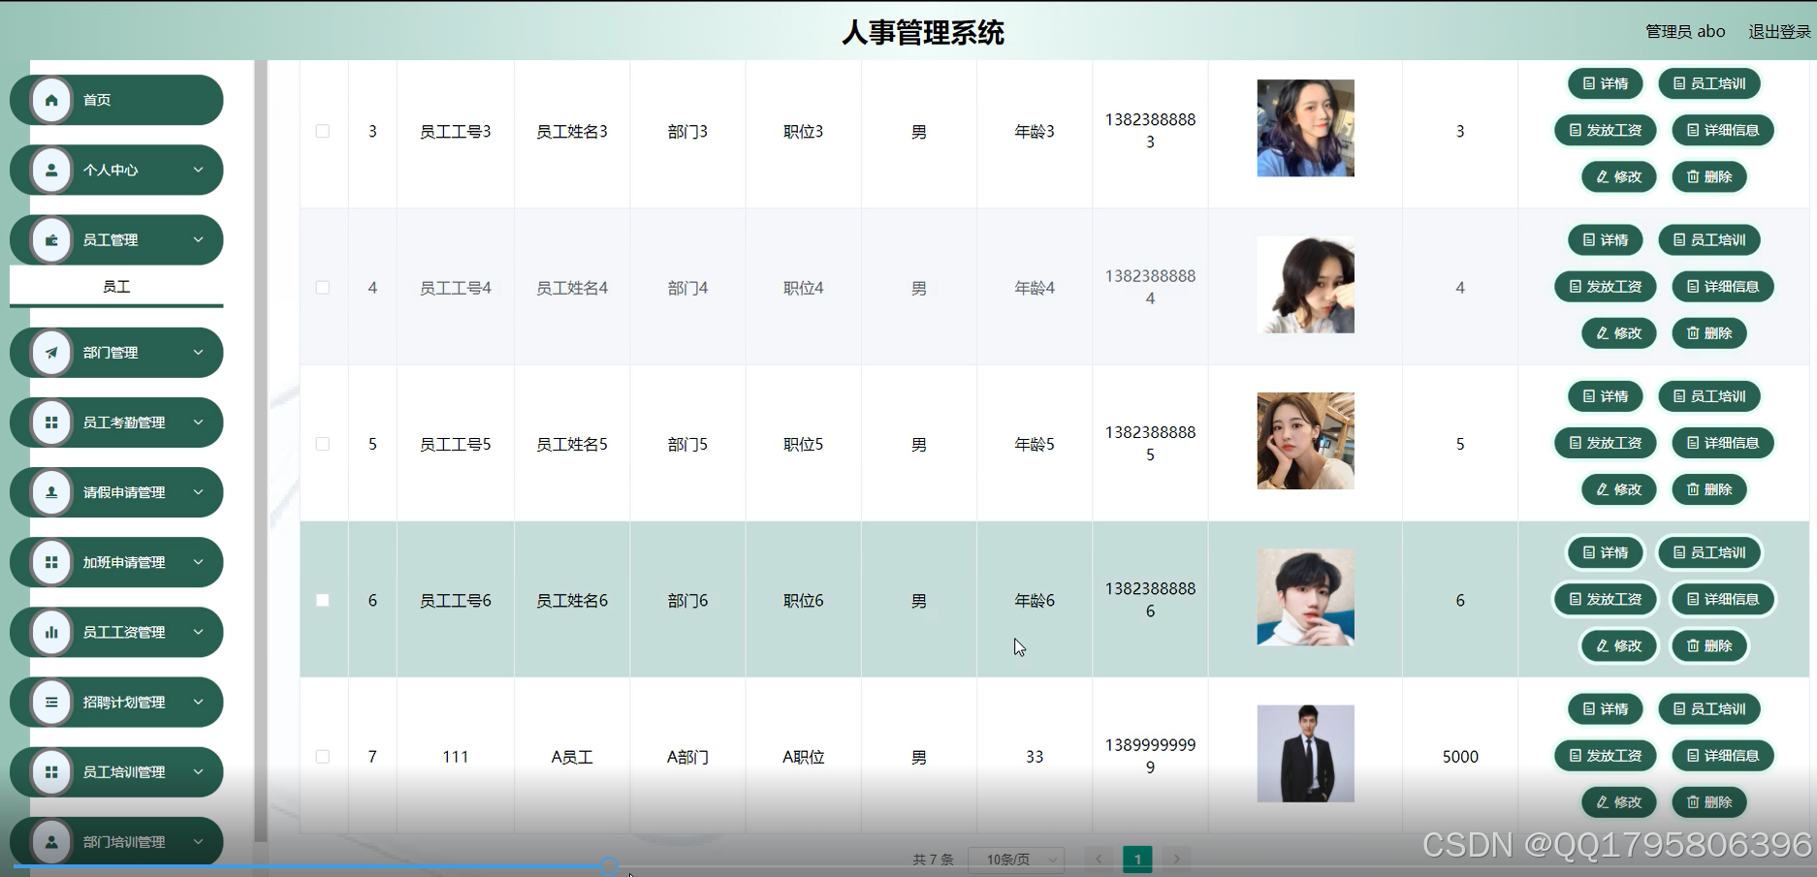Open the photo thumbnail of 员工姓名5
This screenshot has height=877, width=1817.
(x=1304, y=441)
